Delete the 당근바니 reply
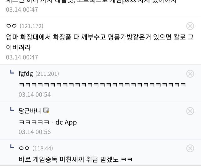Image resolution: width=201 pixels, height=166 pixels. [190, 111]
